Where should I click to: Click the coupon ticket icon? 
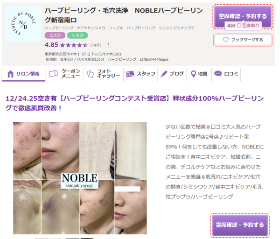click(53, 74)
